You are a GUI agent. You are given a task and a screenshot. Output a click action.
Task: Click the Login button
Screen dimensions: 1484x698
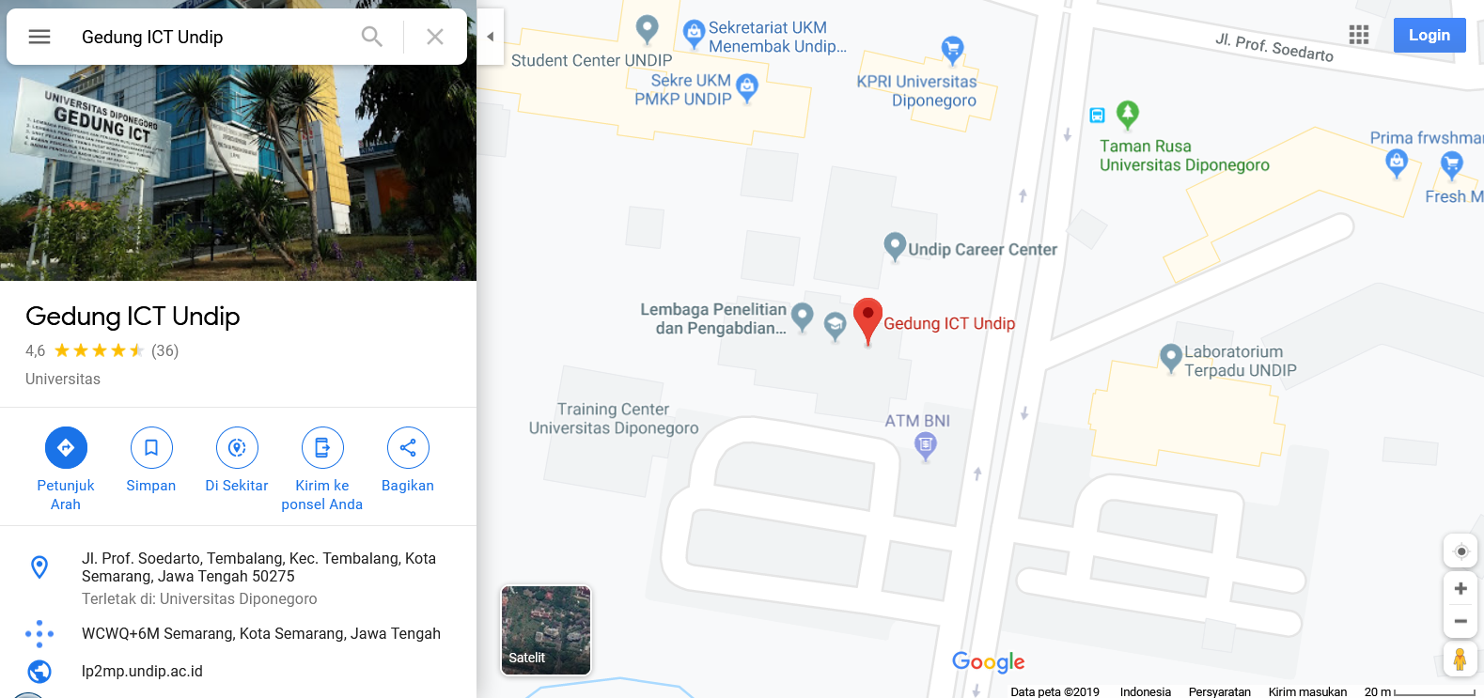click(x=1429, y=35)
